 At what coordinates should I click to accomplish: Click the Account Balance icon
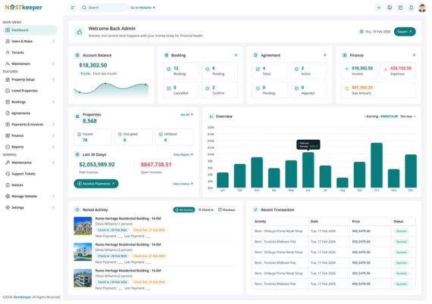[77, 55]
